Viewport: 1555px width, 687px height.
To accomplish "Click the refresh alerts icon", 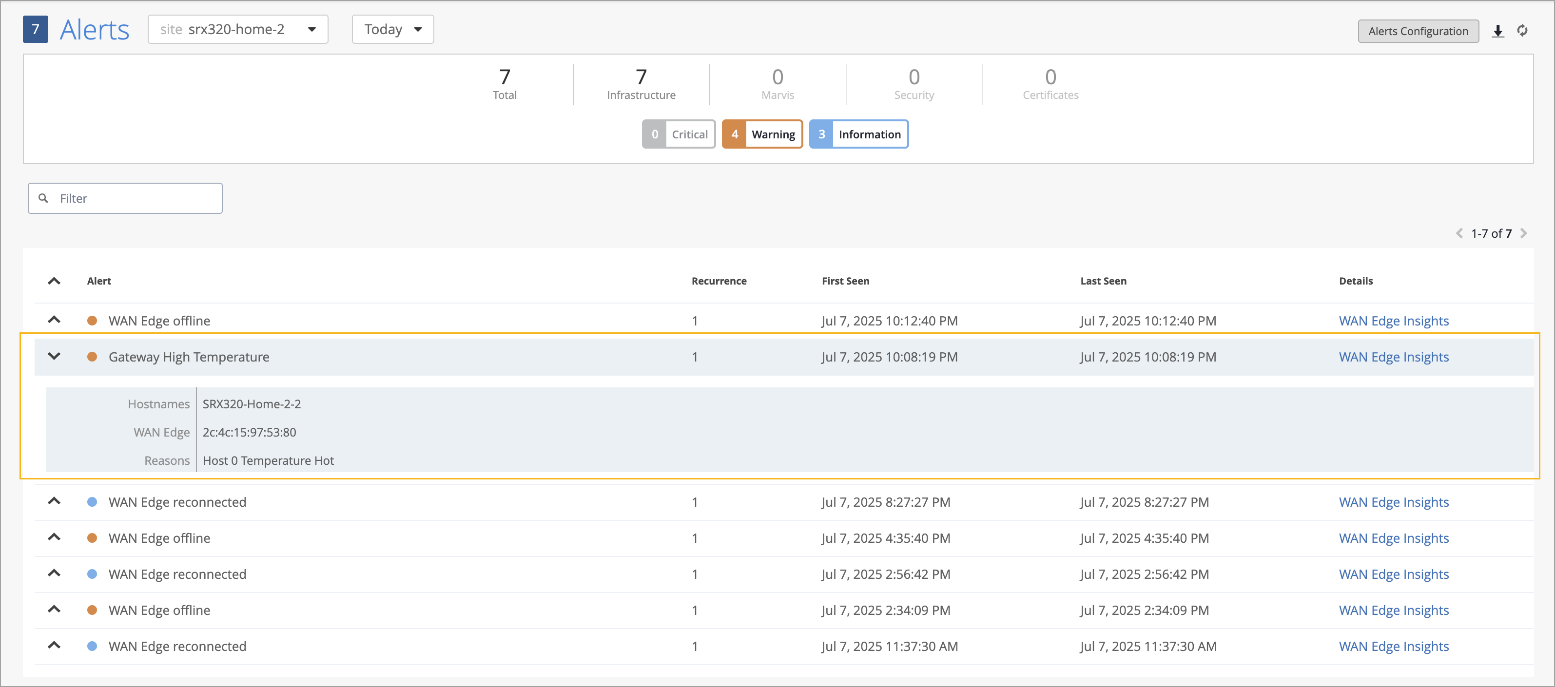I will click(1522, 31).
